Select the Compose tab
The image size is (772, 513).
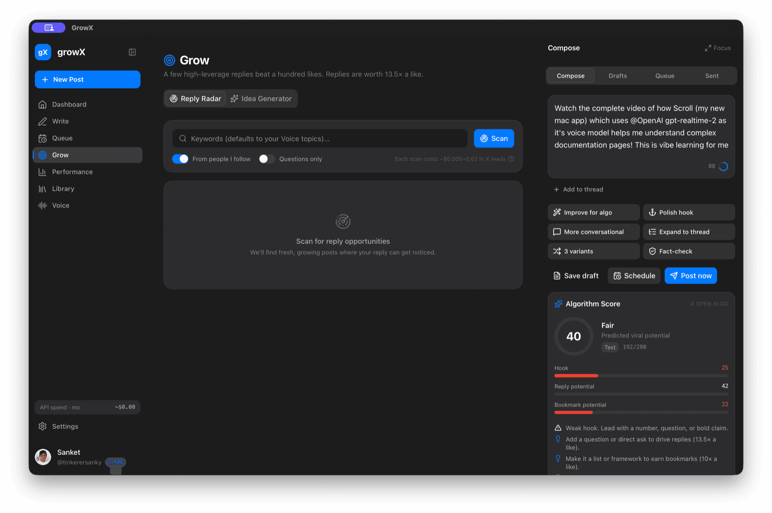click(571, 76)
